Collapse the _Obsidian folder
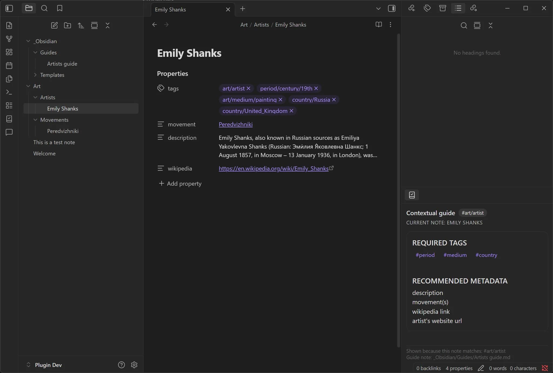 28,41
